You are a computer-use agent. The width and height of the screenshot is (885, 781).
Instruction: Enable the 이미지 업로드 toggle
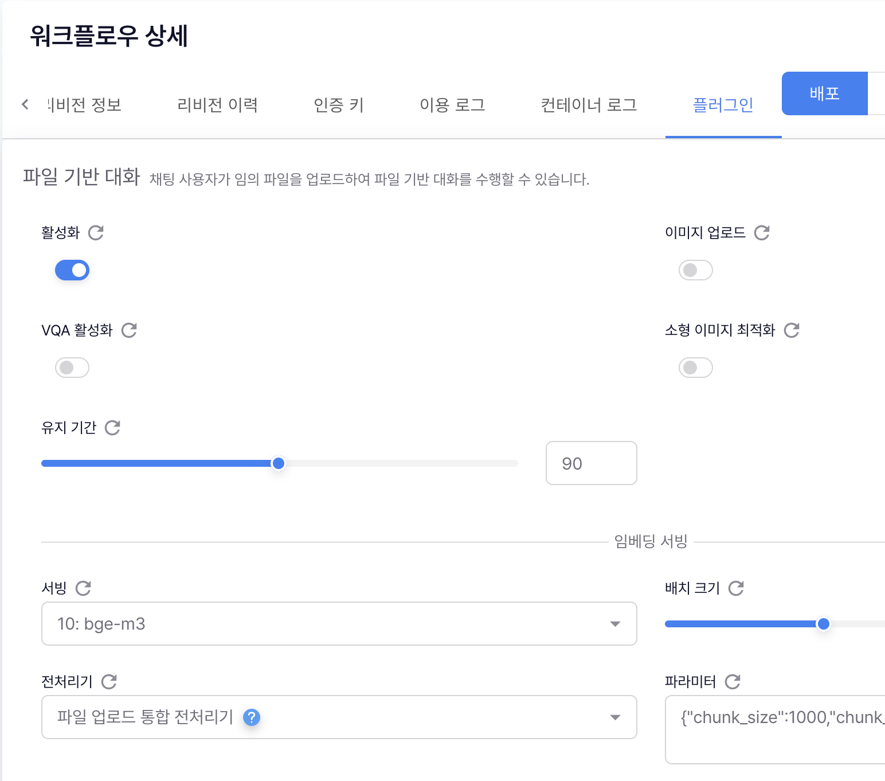695,270
